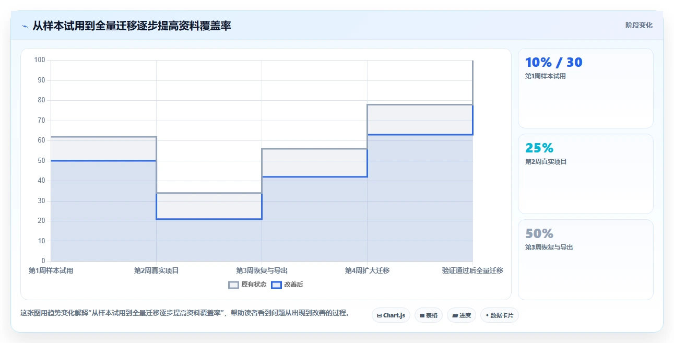Click the gray step line at value 78
Viewport: 674px width, 343px height.
pos(420,104)
